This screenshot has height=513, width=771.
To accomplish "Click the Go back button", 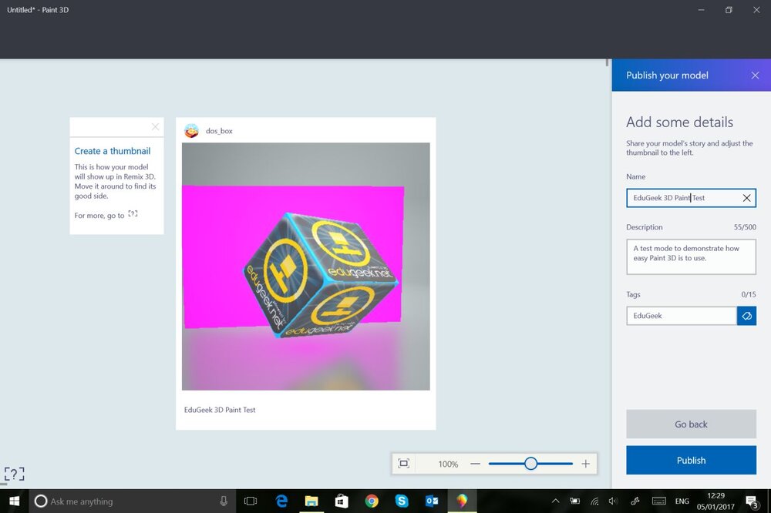I will point(691,424).
